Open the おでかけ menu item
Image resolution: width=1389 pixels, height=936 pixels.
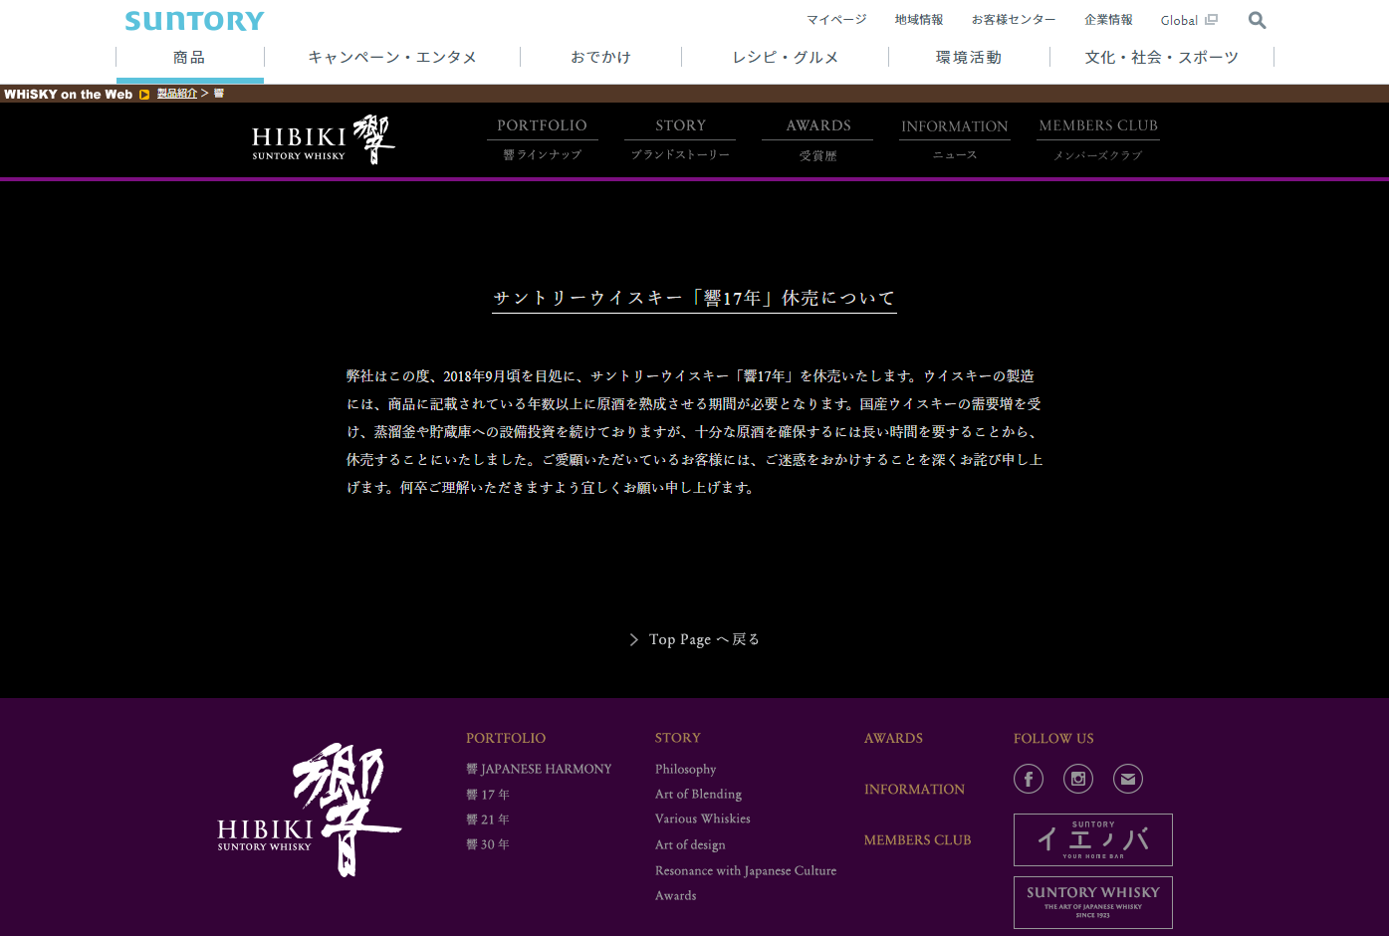tap(600, 58)
